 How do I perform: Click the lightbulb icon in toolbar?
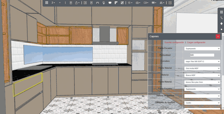click(104, 2)
